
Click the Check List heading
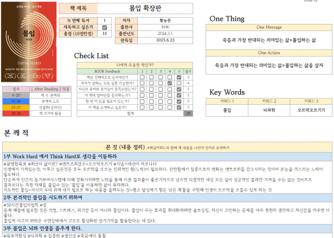[x=91, y=56]
